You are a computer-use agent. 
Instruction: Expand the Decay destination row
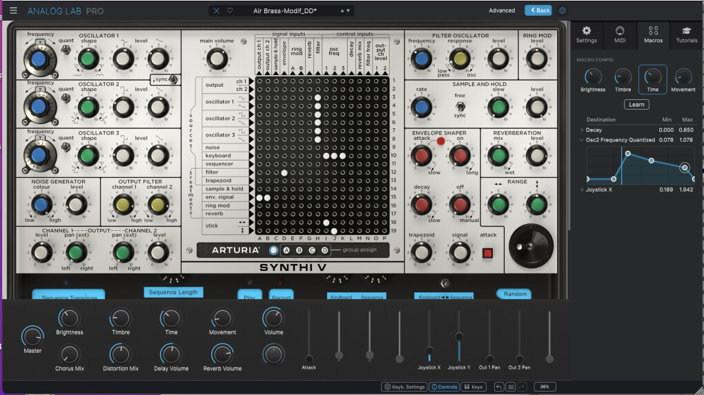pyautogui.click(x=583, y=130)
